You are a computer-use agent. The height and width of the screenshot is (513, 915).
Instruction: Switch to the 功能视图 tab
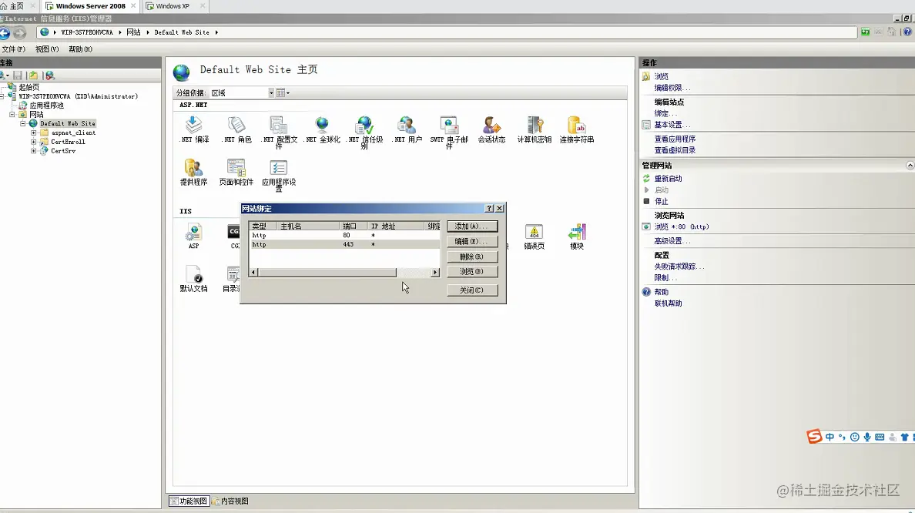tap(189, 501)
